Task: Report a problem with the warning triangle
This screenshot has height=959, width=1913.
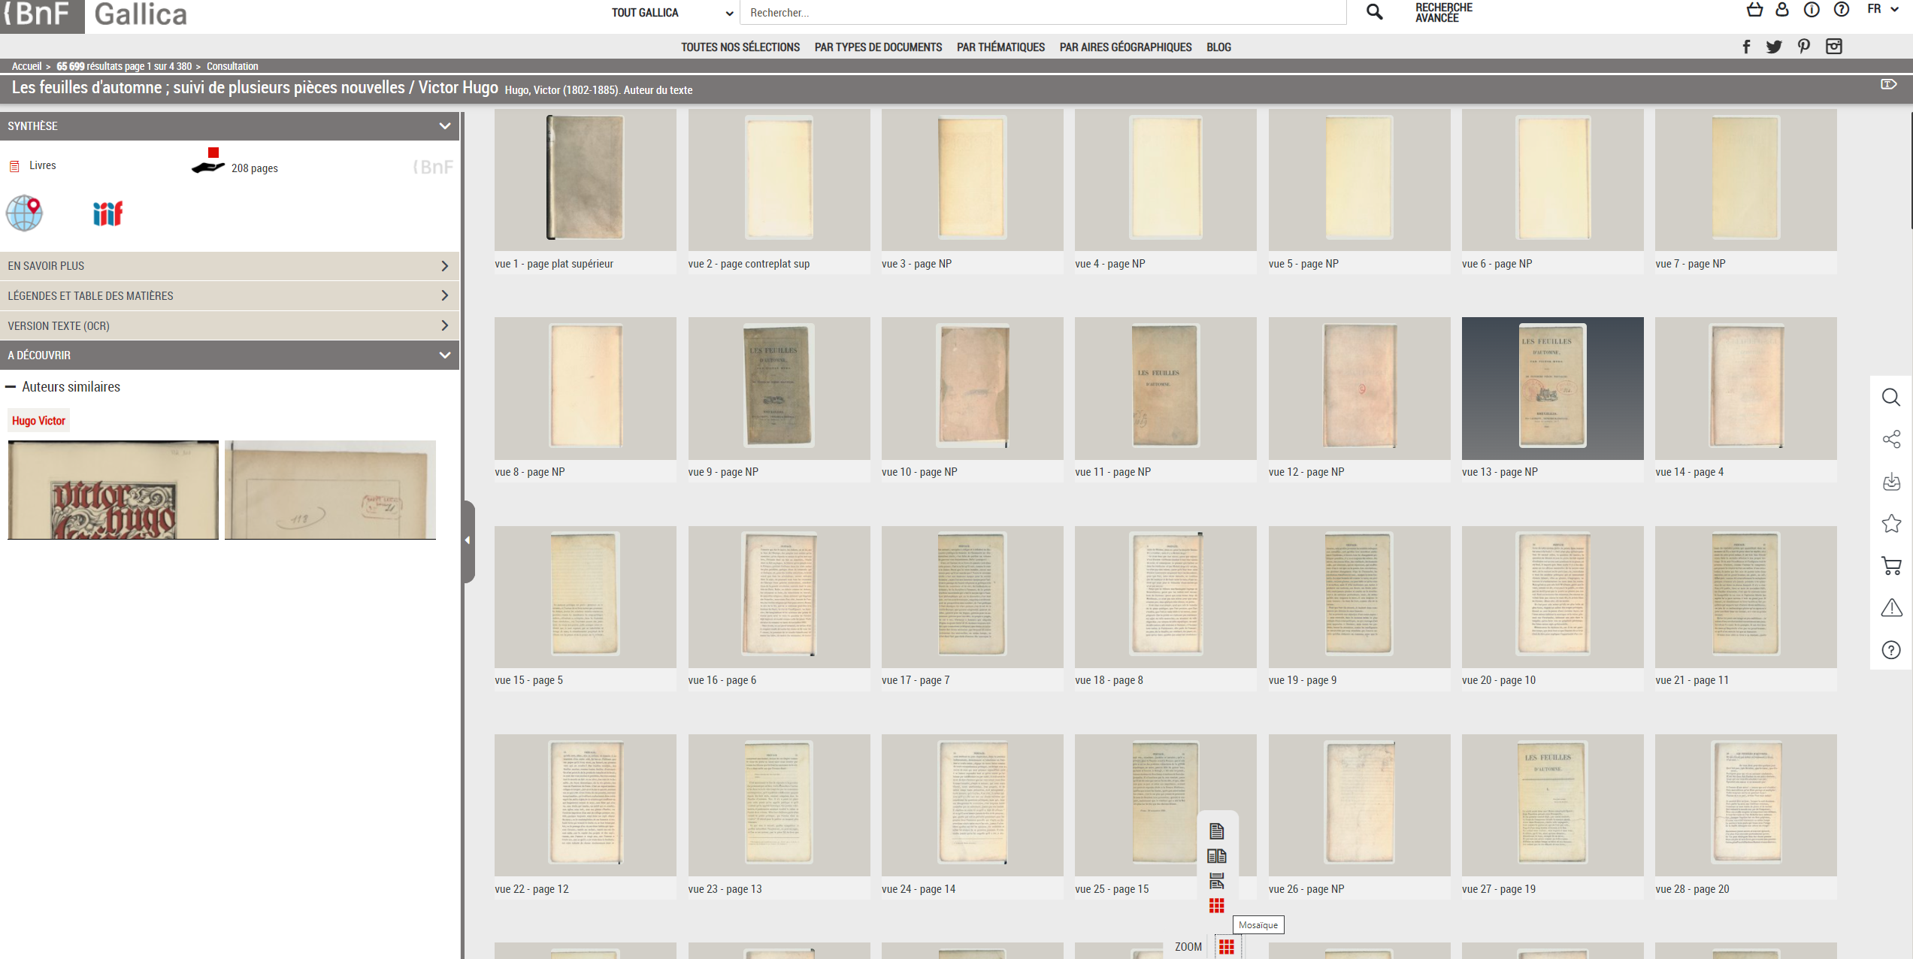Action: point(1891,607)
